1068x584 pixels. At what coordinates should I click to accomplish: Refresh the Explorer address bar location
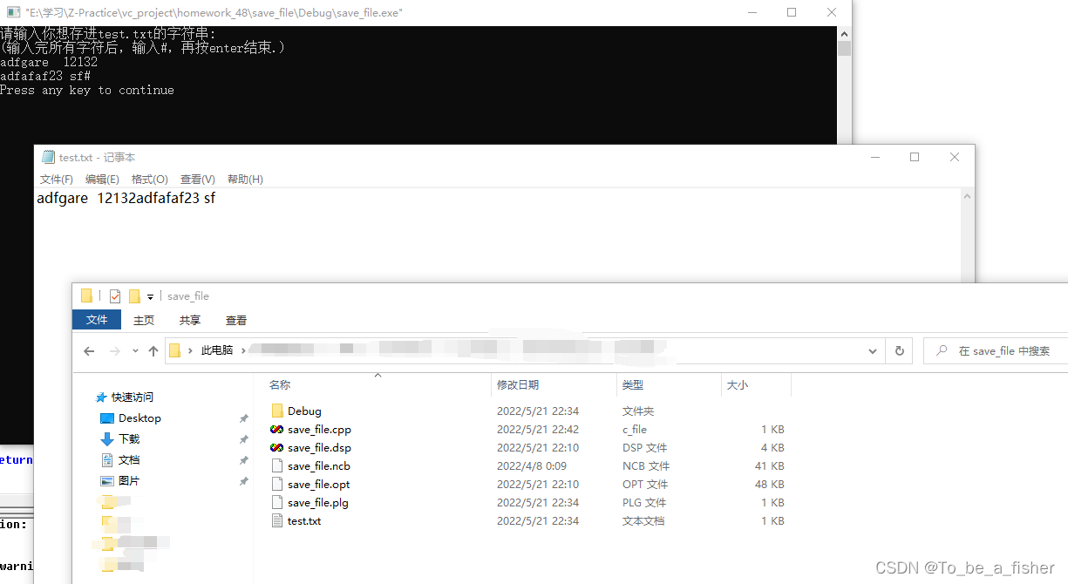pos(900,350)
